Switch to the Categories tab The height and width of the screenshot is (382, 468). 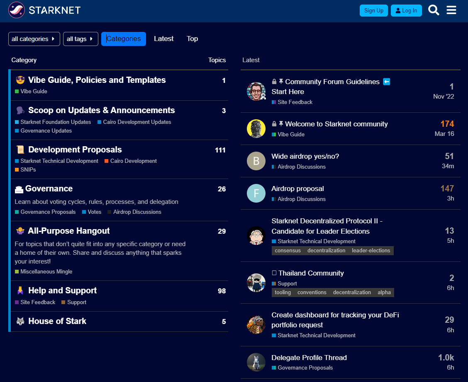124,39
